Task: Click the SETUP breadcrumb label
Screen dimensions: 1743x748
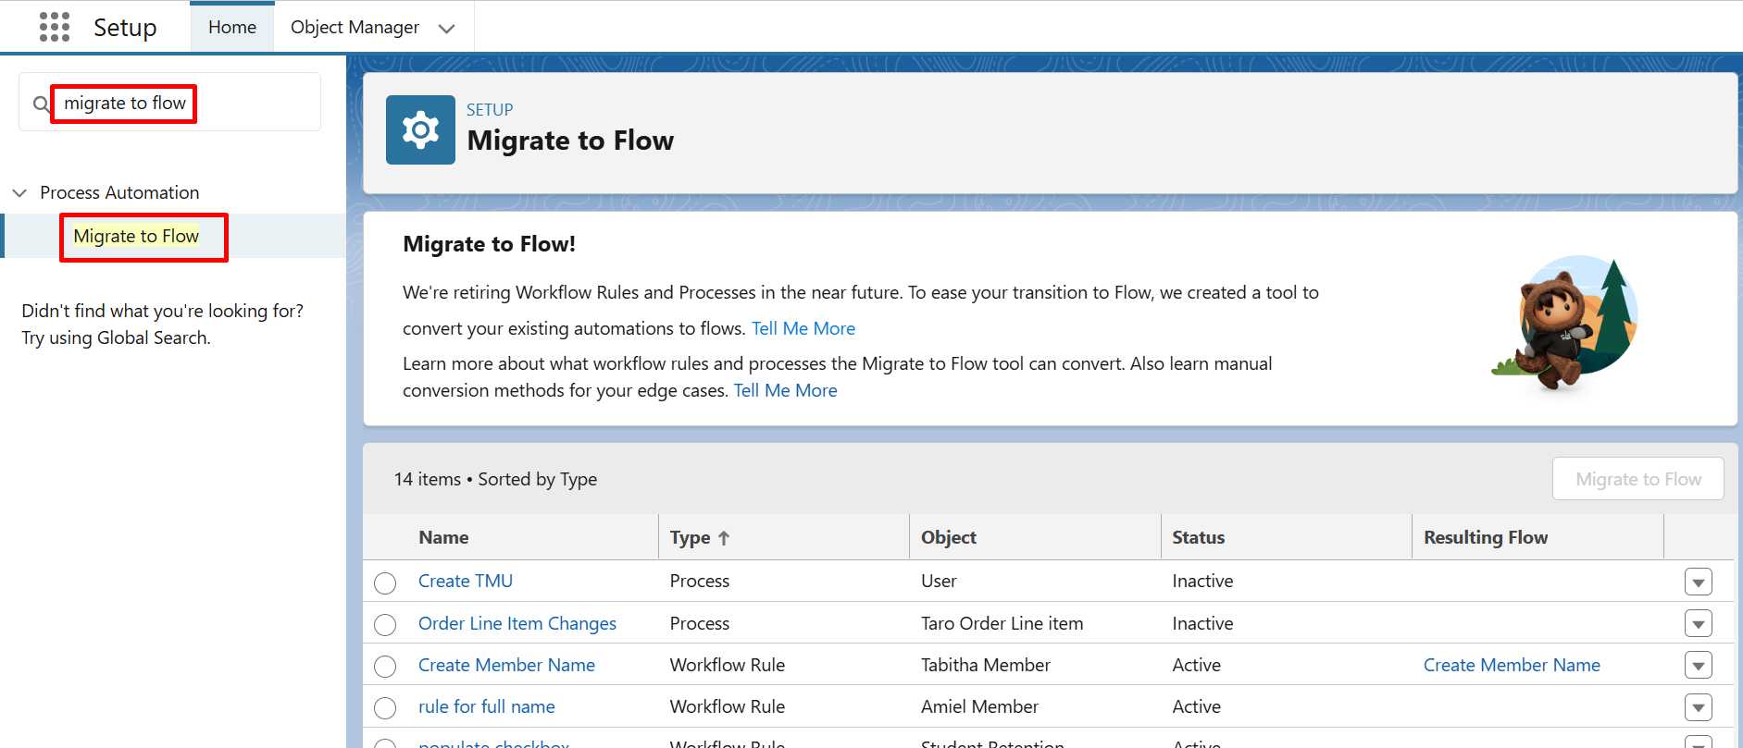Action: coord(490,109)
